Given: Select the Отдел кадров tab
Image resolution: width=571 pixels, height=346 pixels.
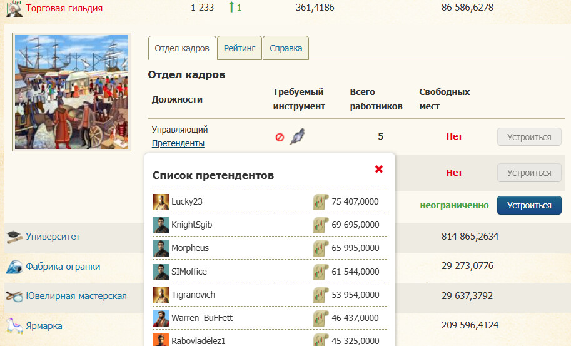Looking at the screenshot, I should coord(182,48).
